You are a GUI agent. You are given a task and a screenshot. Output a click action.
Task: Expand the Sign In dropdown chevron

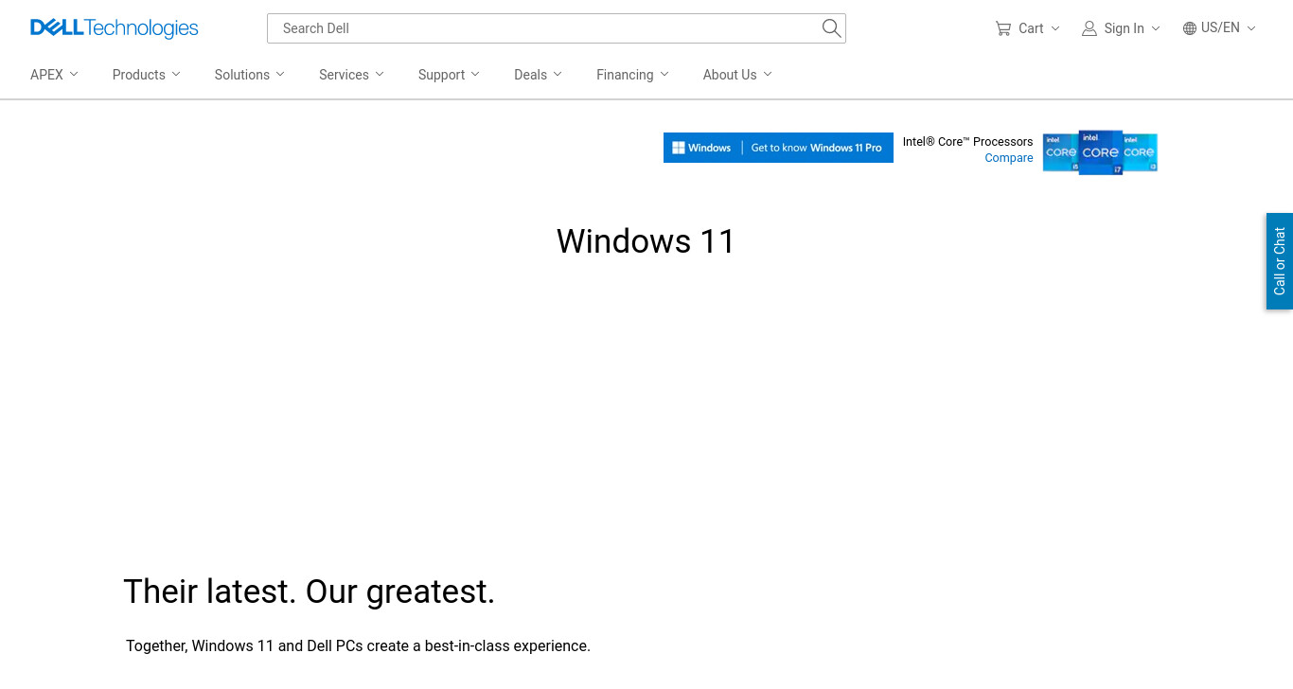pos(1156,28)
